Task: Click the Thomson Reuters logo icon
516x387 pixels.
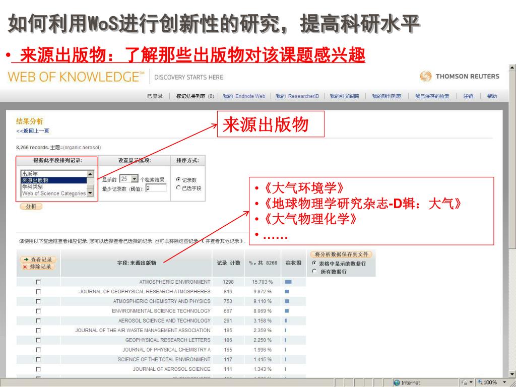Action: 426,77
